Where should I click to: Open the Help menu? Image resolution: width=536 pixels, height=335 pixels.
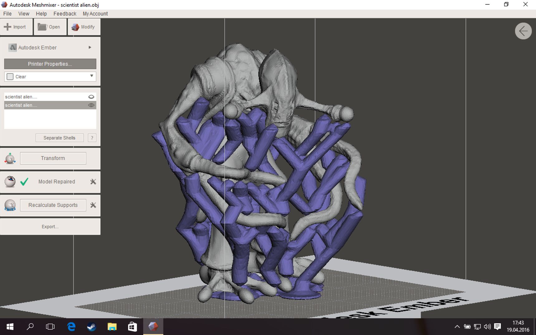coord(41,14)
